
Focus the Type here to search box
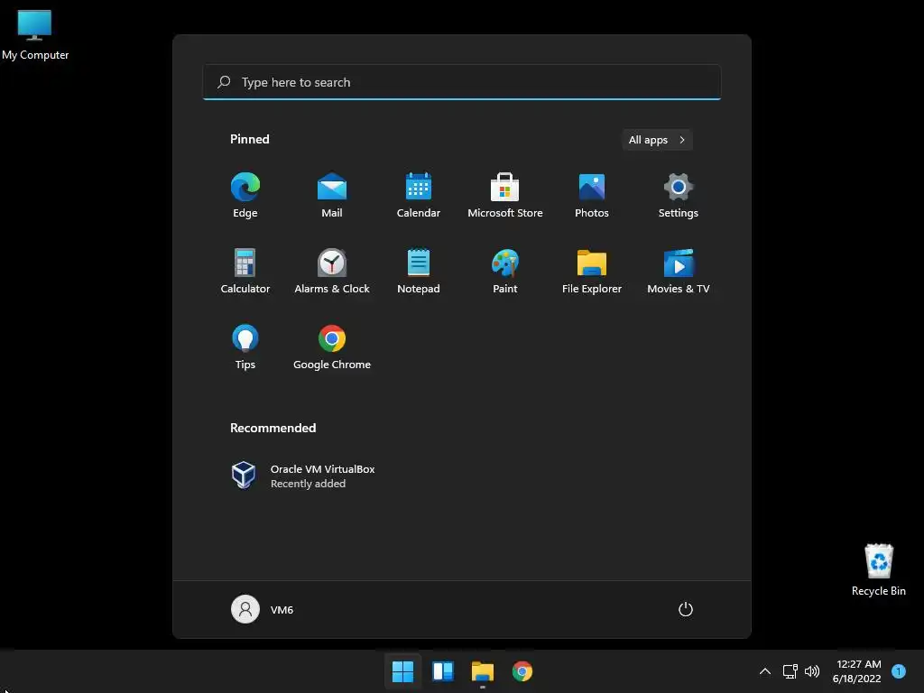point(461,82)
